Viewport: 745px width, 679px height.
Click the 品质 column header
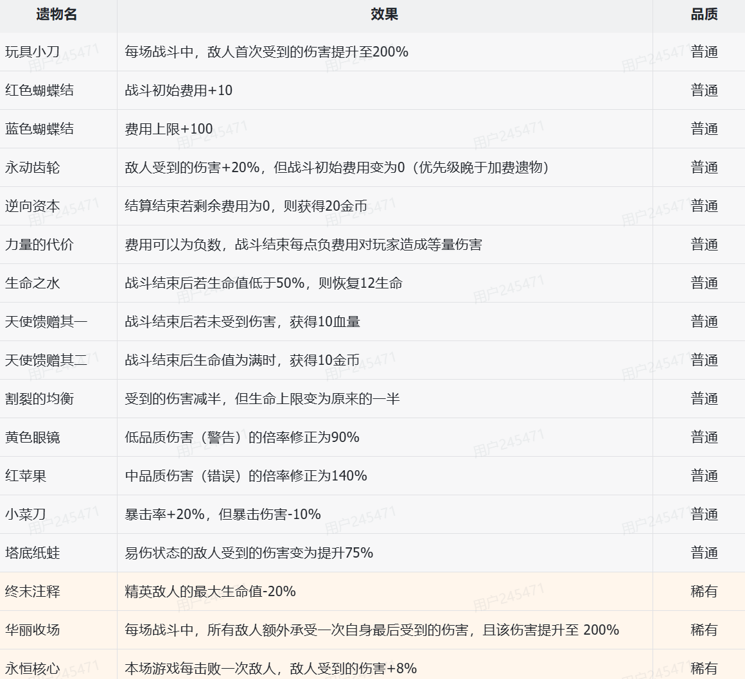[x=704, y=14]
